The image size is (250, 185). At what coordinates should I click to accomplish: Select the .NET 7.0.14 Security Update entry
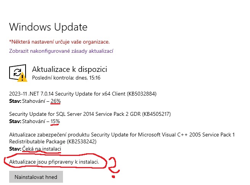(x=83, y=94)
